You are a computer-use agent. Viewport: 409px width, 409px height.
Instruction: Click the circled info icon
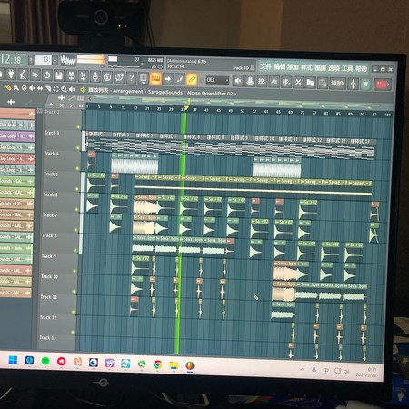click(107, 77)
